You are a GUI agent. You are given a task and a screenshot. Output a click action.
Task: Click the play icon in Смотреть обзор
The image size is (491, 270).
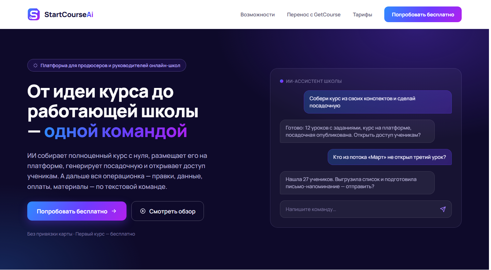point(143,211)
